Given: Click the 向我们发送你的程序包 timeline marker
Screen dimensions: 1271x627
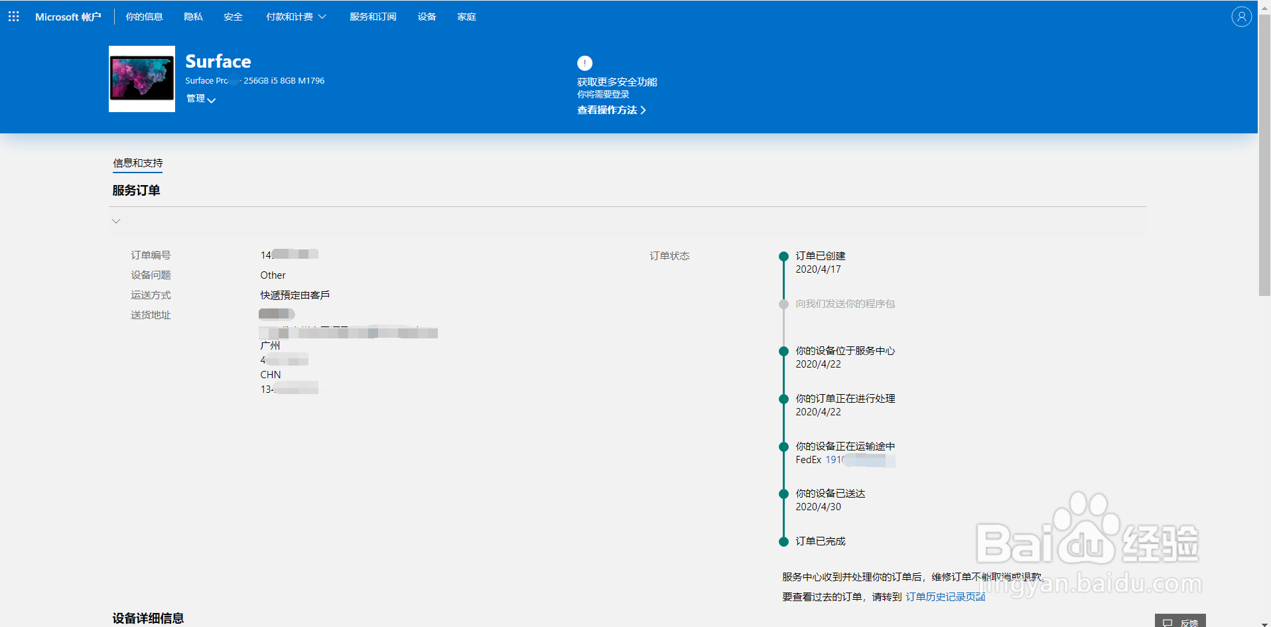Looking at the screenshot, I should [783, 304].
